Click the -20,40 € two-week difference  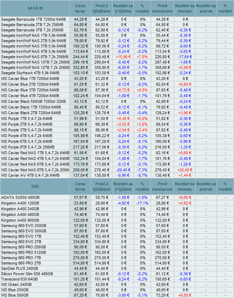tap(123, 170)
